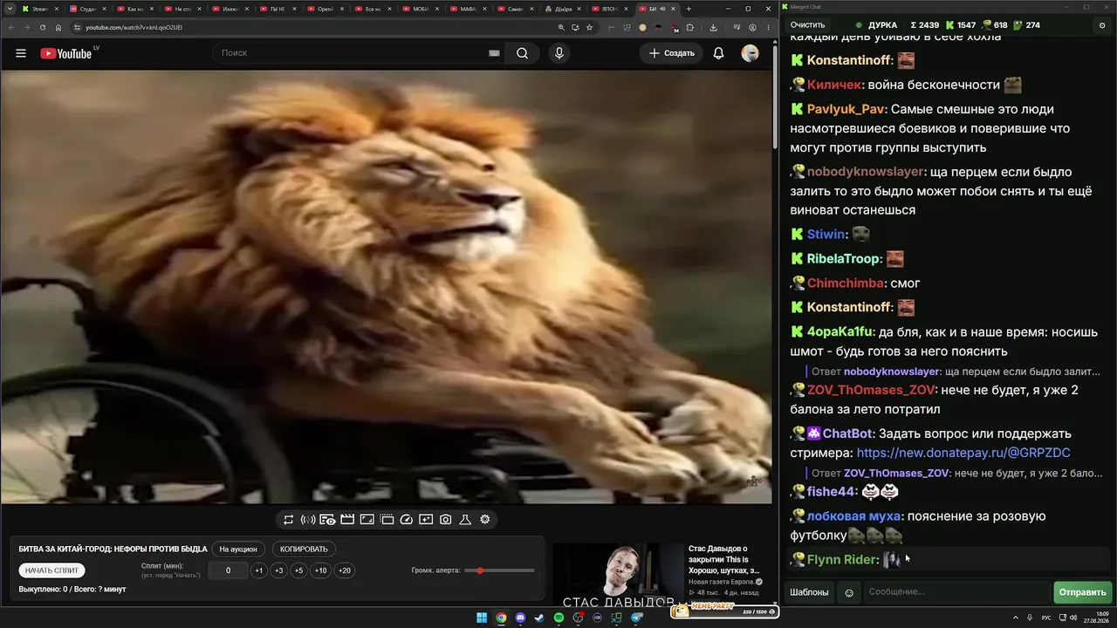Adjust the Громк. алерта volume slider
The width and height of the screenshot is (1117, 628).
coord(500,570)
